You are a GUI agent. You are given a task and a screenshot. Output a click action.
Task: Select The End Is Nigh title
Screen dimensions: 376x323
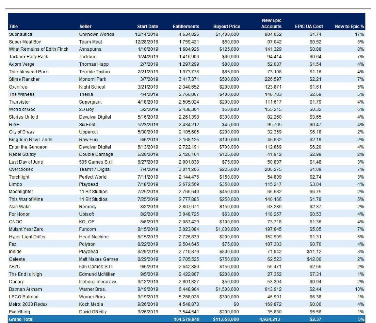25,274
